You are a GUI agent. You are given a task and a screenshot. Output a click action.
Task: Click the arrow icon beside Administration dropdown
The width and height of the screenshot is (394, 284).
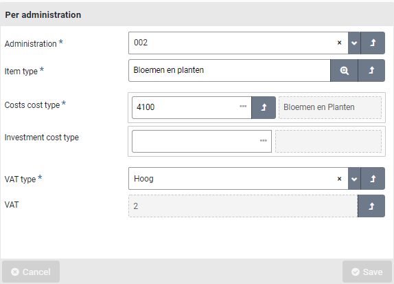coord(373,43)
